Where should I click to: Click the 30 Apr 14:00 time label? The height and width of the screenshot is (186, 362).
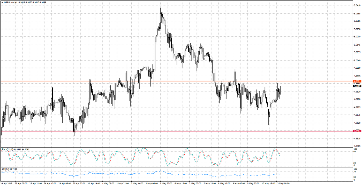94,183
